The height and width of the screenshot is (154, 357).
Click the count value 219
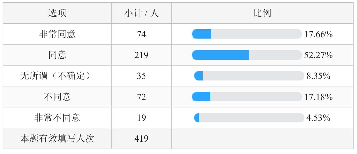click(141, 55)
